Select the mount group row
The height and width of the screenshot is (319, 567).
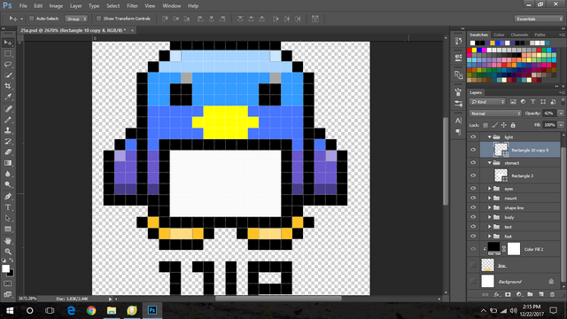tap(520, 198)
